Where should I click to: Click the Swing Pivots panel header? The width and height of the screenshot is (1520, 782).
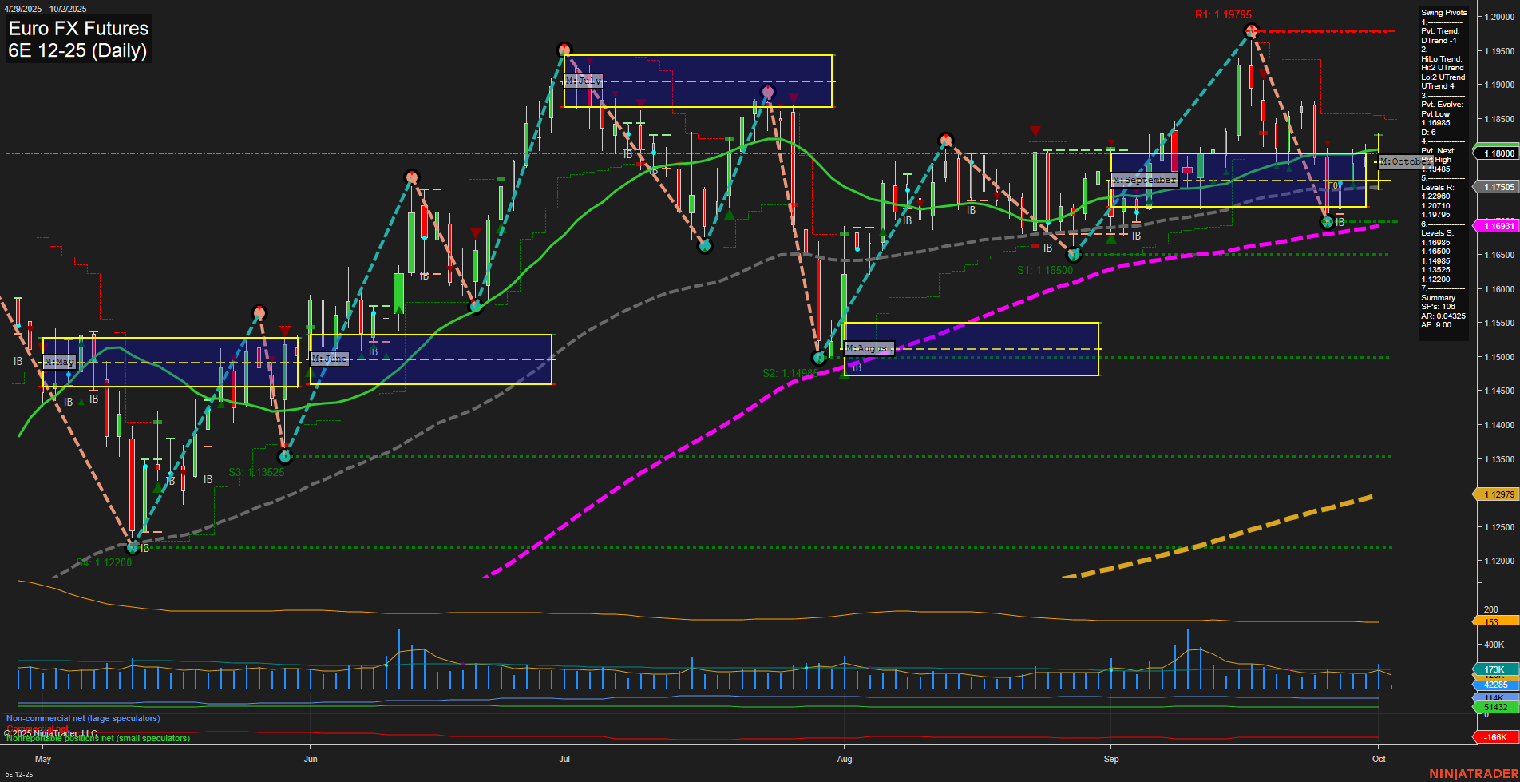[1442, 12]
